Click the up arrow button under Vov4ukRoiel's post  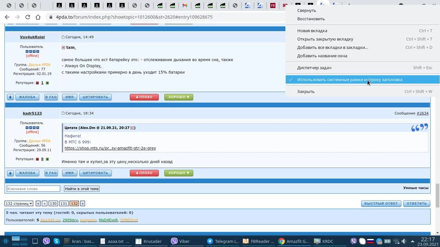10,97
